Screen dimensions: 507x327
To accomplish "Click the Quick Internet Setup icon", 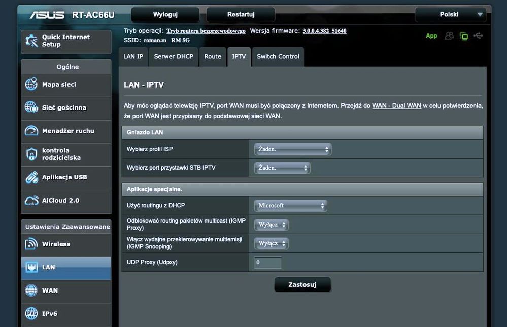I will click(x=31, y=41).
